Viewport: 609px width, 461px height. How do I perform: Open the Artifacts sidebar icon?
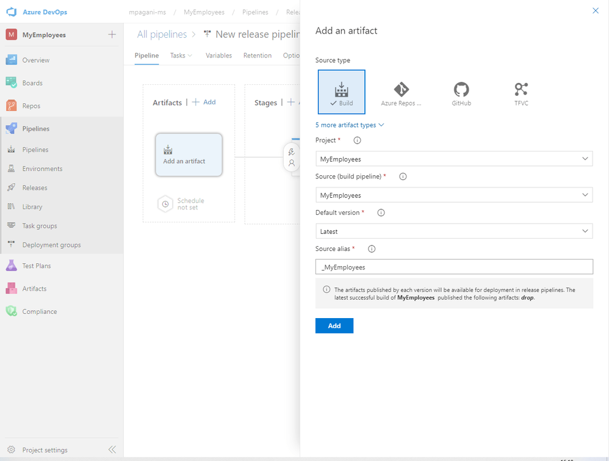11,288
